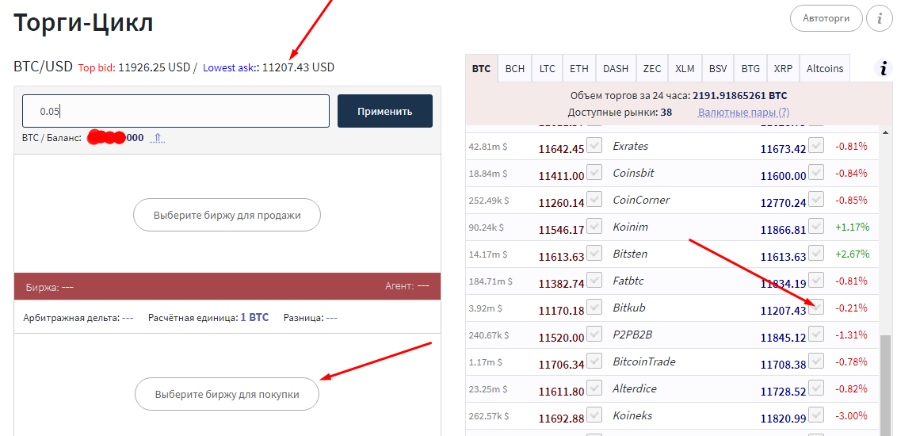Viewport: 920px width, 436px height.
Task: Click the Top bid 11926.25 USD value
Action: (155, 67)
